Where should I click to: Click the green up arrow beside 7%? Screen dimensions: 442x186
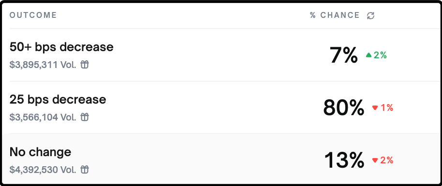[368, 55]
